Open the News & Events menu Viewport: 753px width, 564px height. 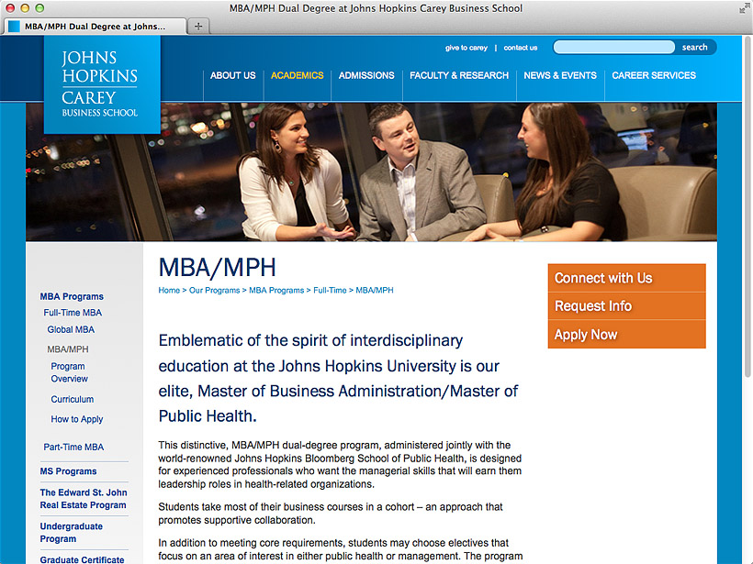coord(560,75)
